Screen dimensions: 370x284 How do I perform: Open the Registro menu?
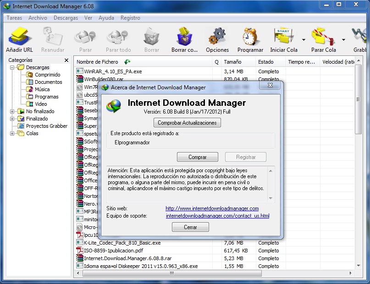tap(130, 18)
